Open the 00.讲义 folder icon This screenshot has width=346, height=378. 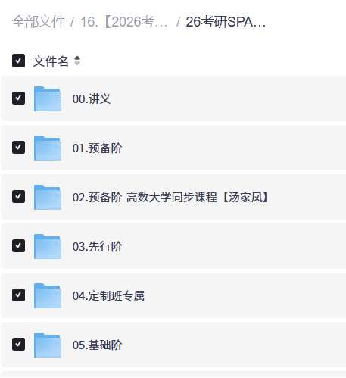coord(48,98)
